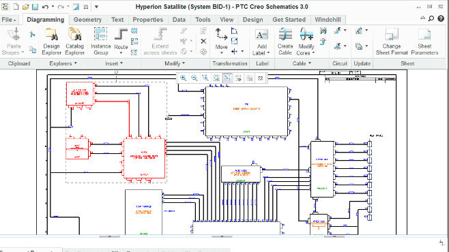449x252 pixels.
Task: Select the Windchill tab
Action: point(328,20)
